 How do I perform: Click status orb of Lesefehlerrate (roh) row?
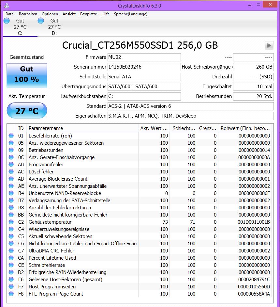pos(11,136)
